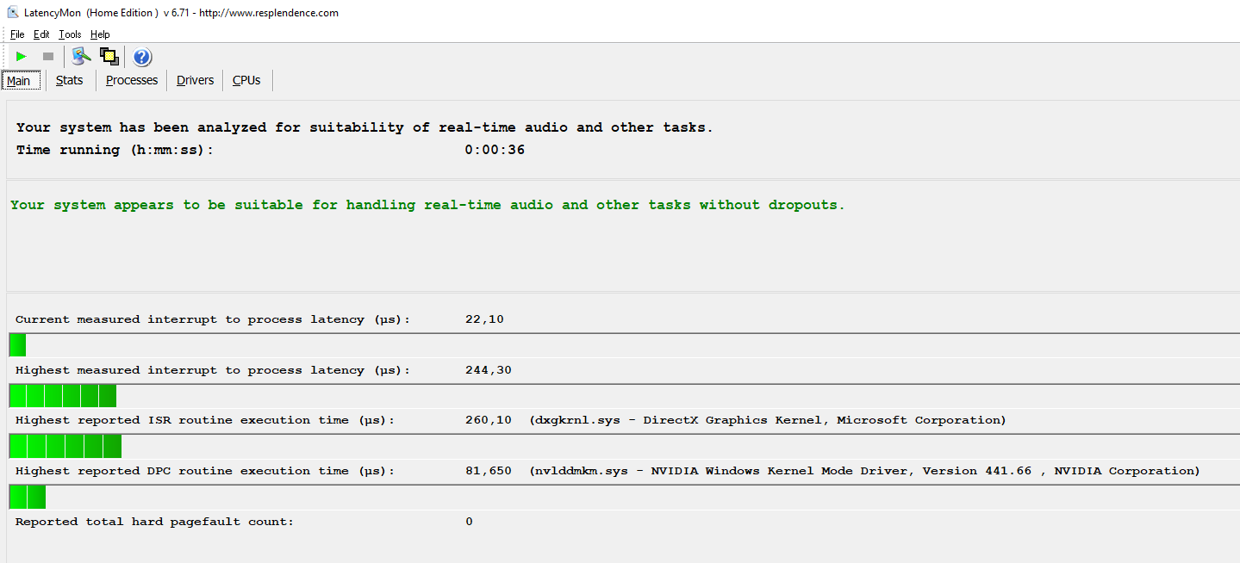The width and height of the screenshot is (1240, 563).
Task: Click the 'Highest reported ISR routine execution time' label
Action: pyautogui.click(x=205, y=420)
